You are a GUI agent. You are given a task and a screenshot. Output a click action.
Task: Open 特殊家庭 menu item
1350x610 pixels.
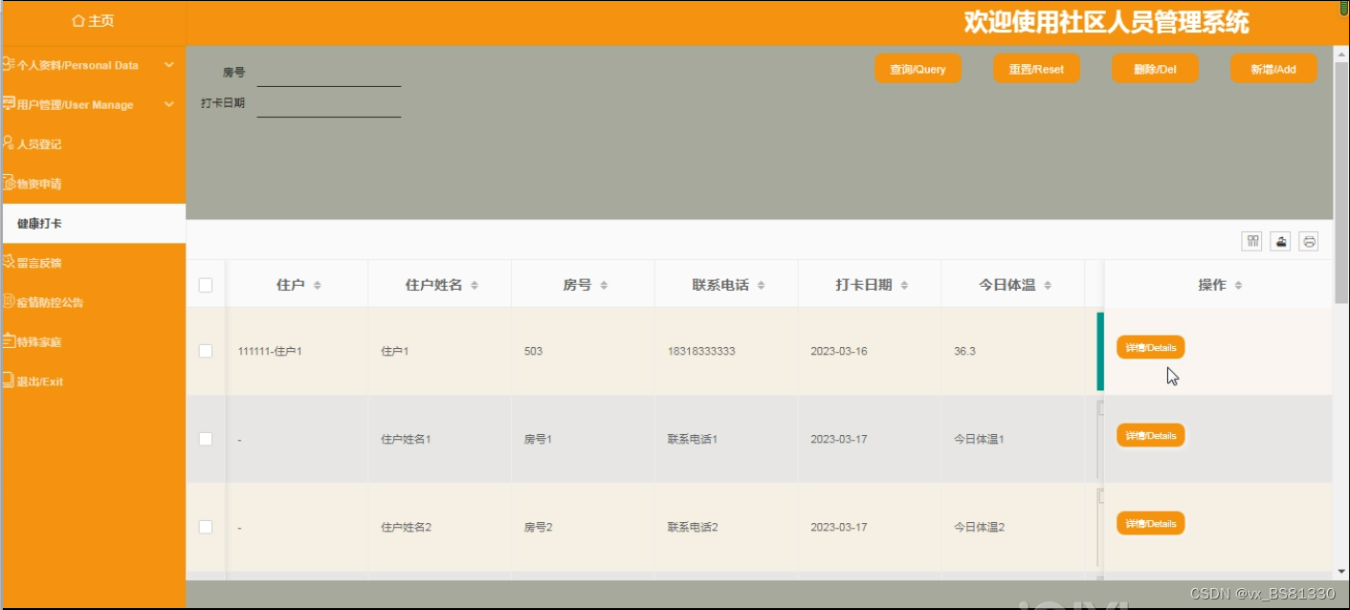click(x=93, y=341)
